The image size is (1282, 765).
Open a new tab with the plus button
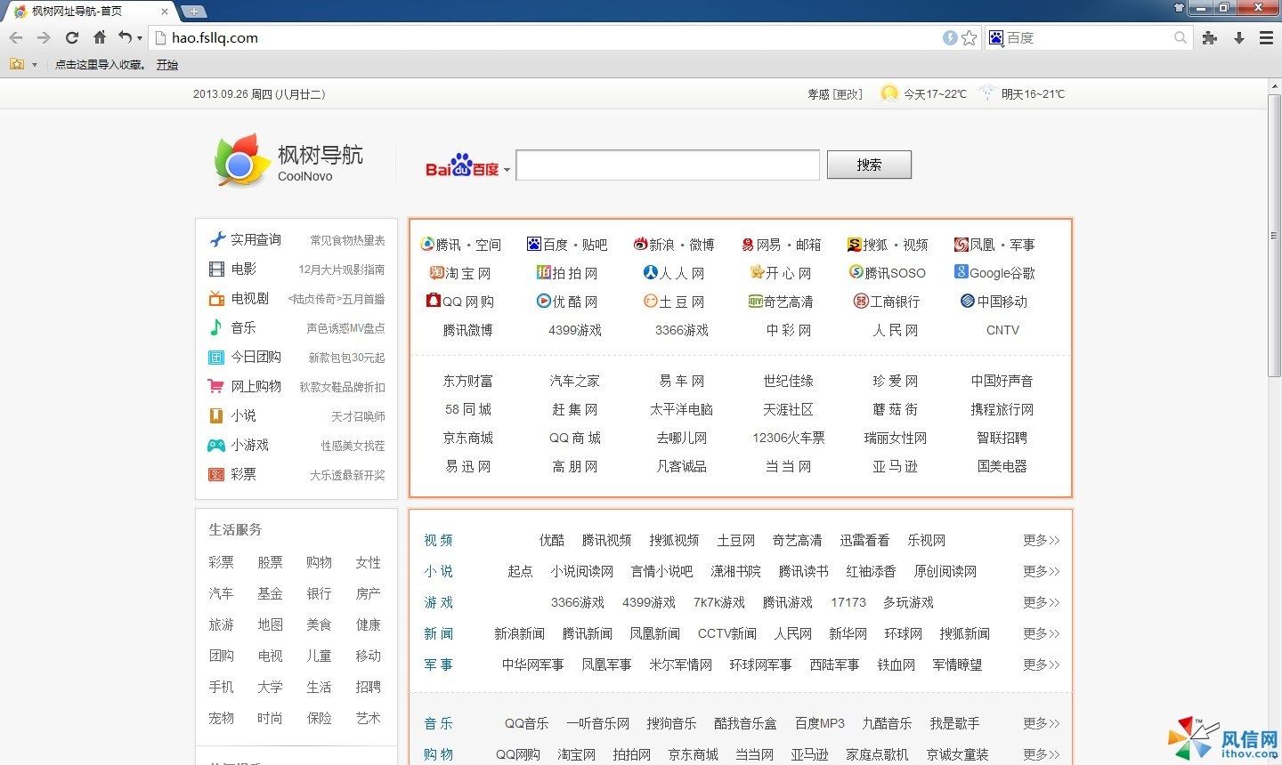(193, 12)
